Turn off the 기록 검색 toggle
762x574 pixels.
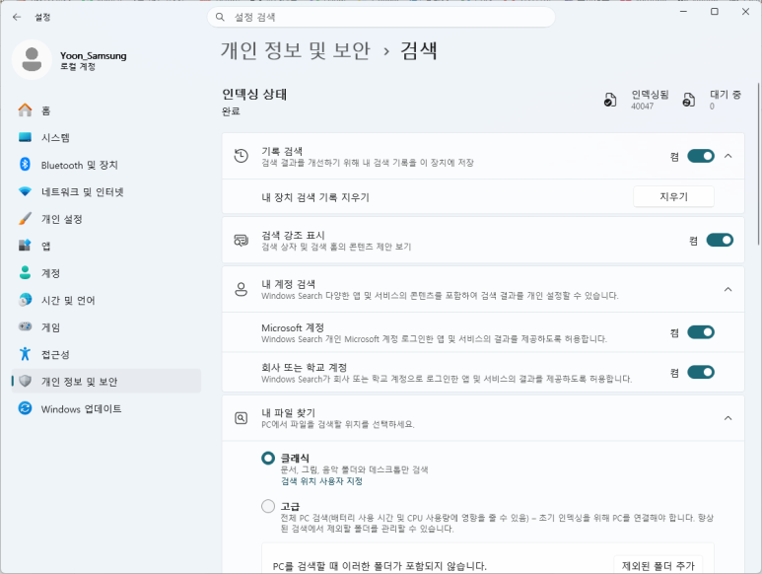[701, 156]
